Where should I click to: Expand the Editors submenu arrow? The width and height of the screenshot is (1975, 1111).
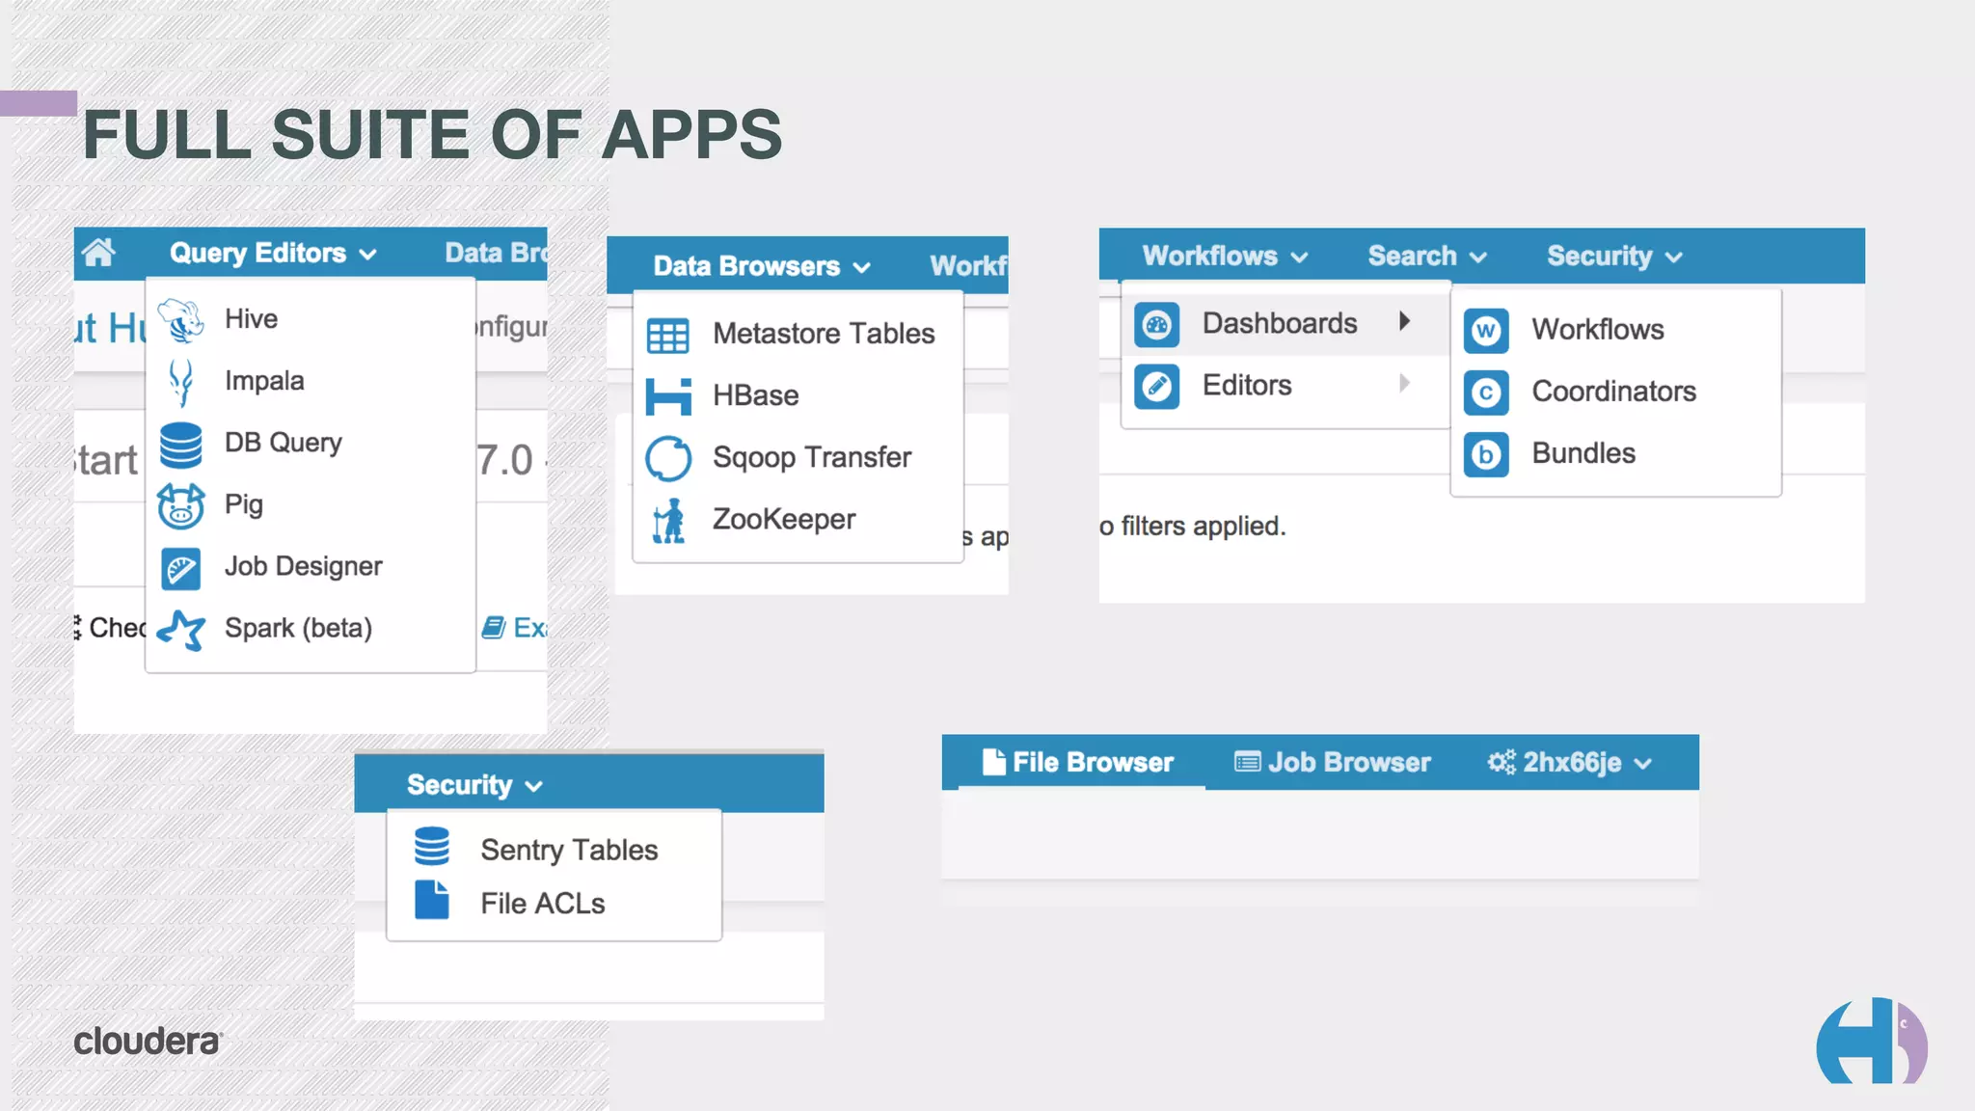(x=1404, y=383)
